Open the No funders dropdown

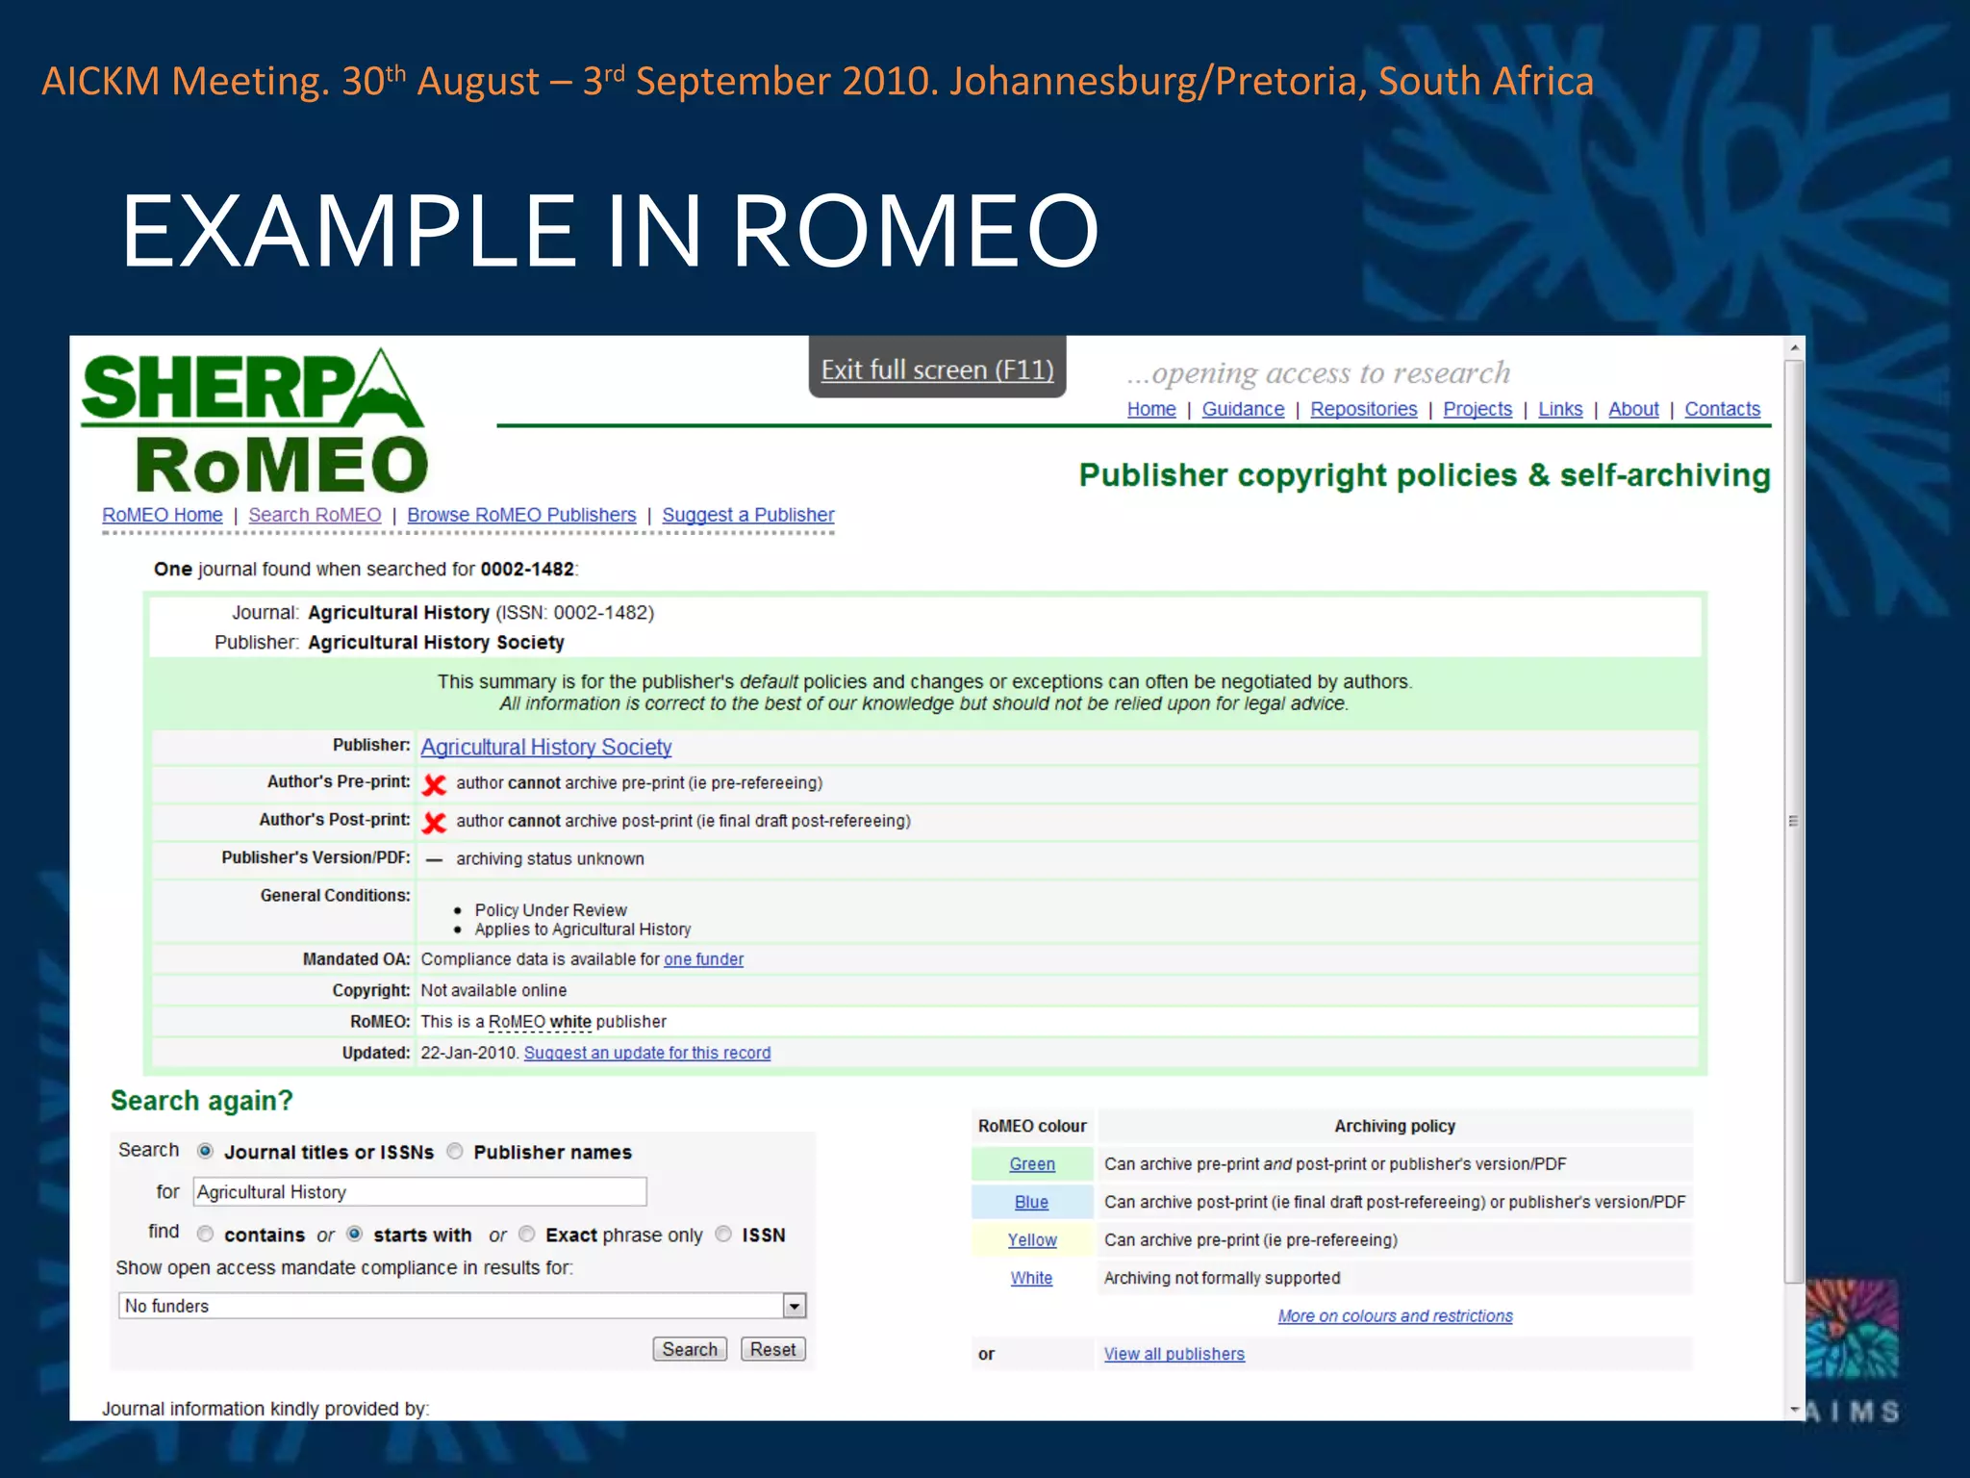pos(794,1306)
